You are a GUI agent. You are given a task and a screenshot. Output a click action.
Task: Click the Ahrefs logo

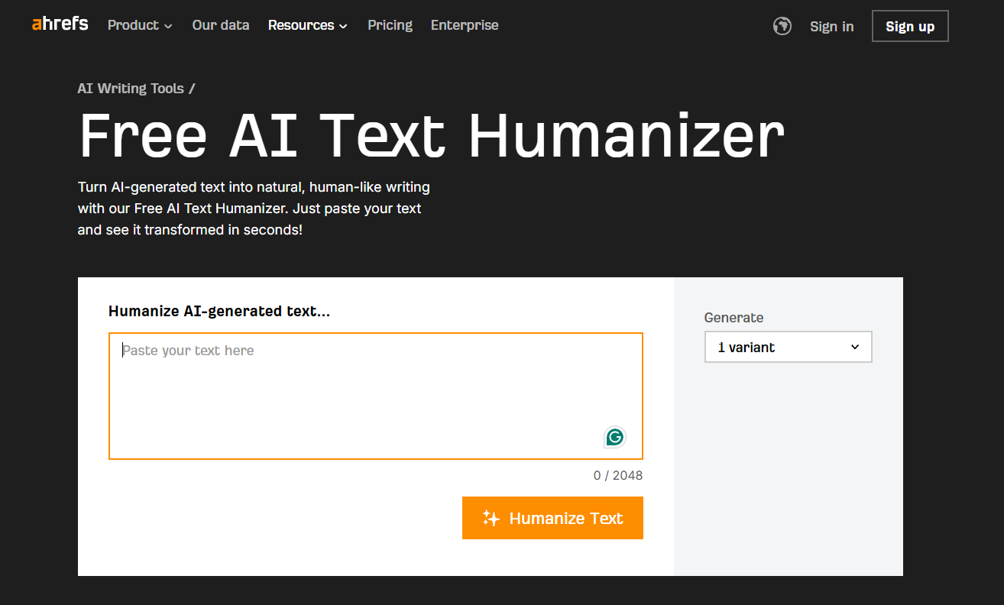(60, 24)
